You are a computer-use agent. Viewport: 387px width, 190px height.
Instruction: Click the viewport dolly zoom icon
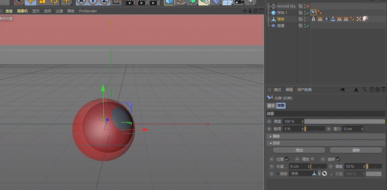click(250, 11)
